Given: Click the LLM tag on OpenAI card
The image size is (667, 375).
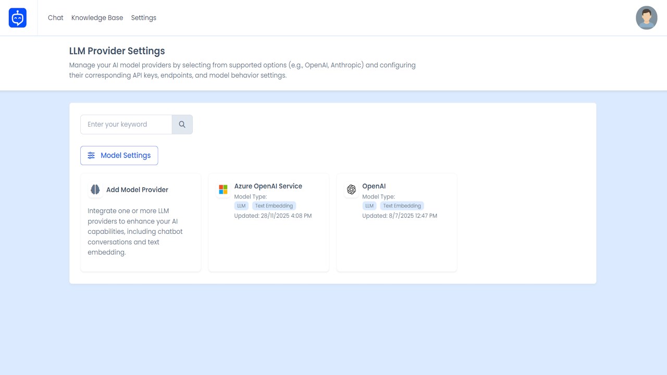Looking at the screenshot, I should point(369,206).
